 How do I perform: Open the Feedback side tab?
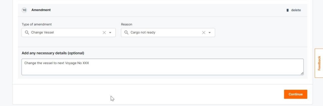point(319,63)
